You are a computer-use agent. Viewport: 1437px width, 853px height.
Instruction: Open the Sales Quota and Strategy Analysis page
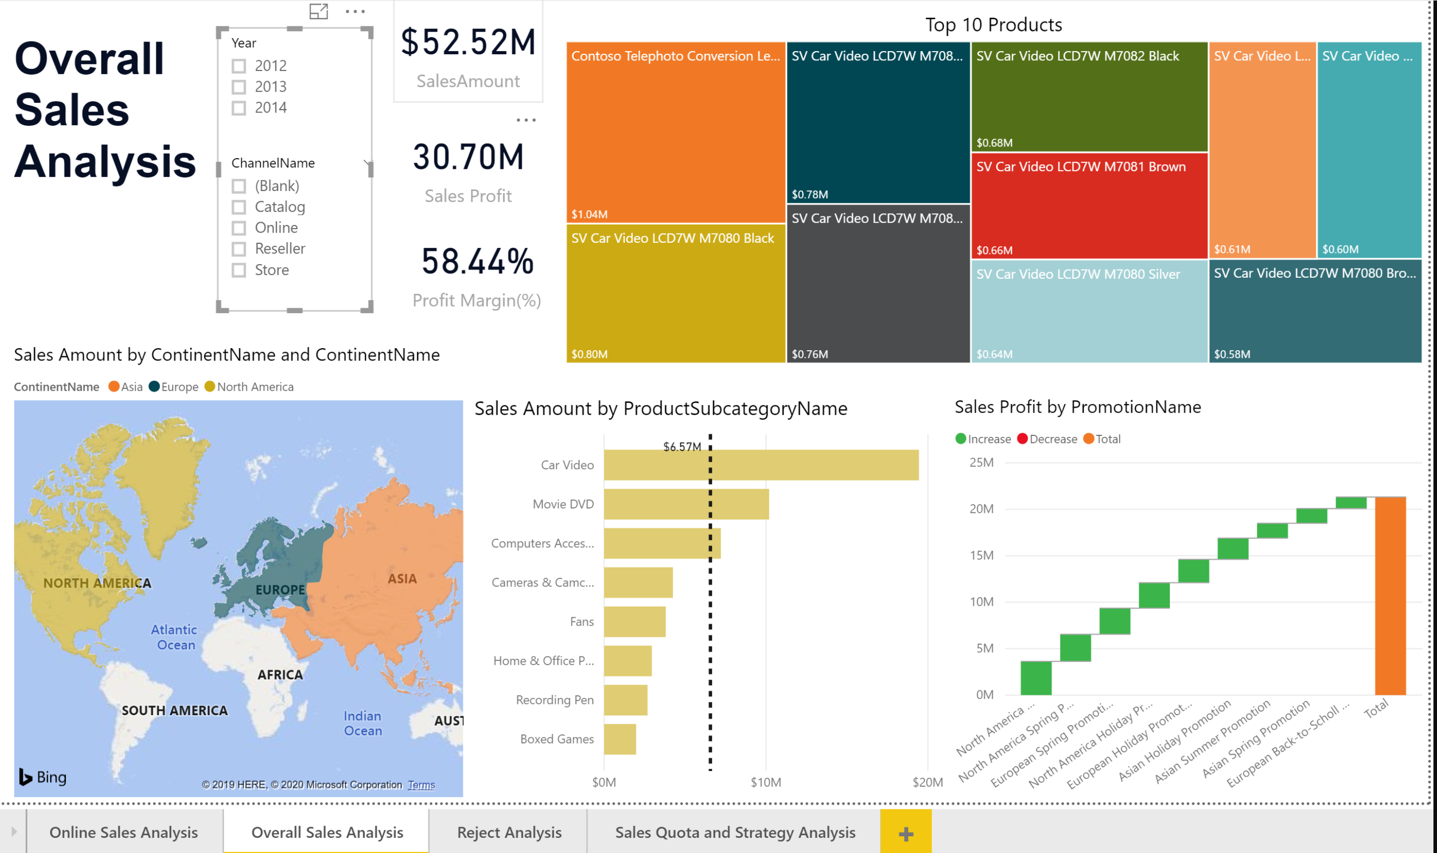tap(736, 832)
